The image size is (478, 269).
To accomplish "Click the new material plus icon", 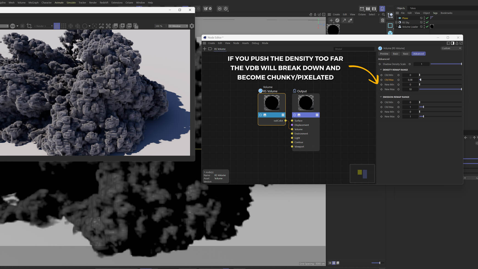I will pyautogui.click(x=331, y=20).
